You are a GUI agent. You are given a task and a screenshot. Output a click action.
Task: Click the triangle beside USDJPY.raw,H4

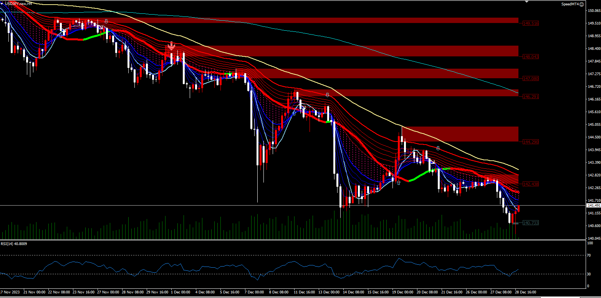[2, 3]
